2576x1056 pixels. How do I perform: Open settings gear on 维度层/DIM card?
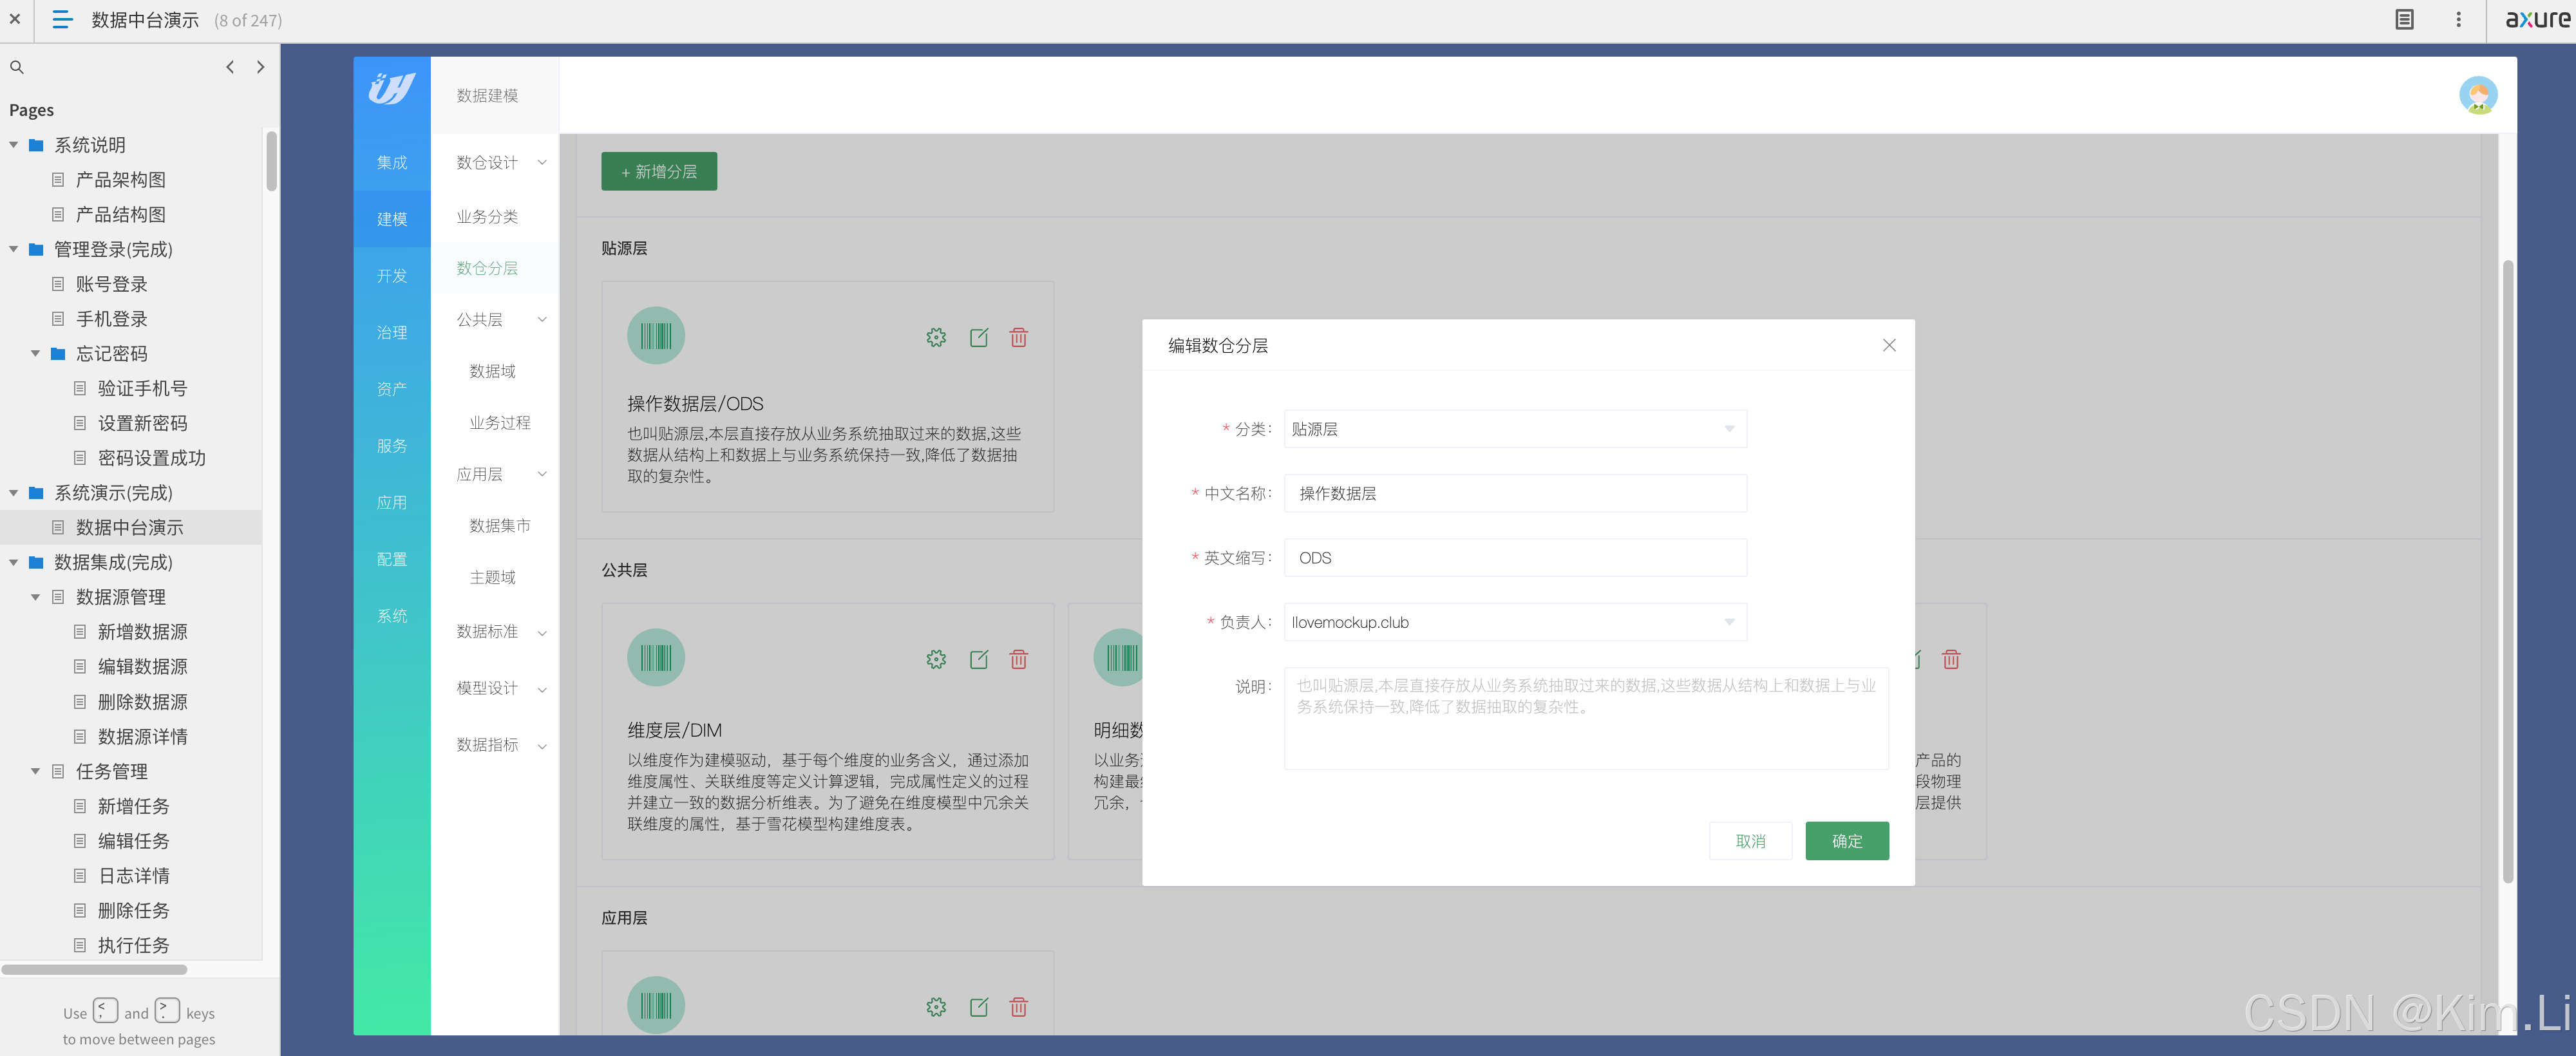[936, 660]
